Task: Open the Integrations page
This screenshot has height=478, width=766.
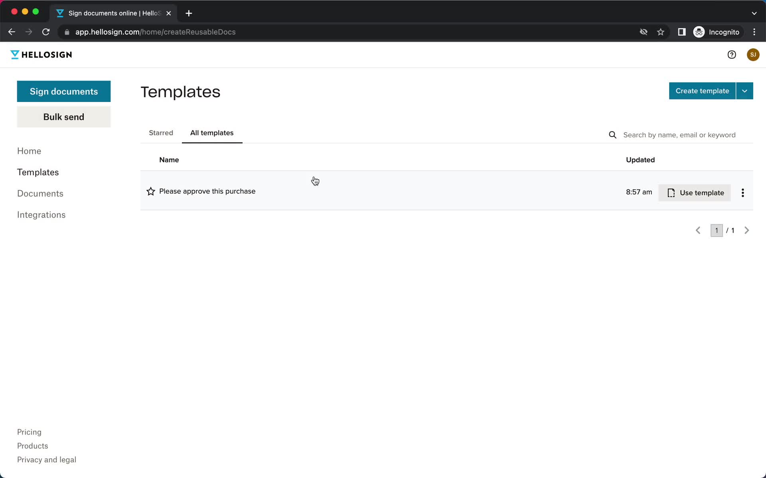Action: 41,215
